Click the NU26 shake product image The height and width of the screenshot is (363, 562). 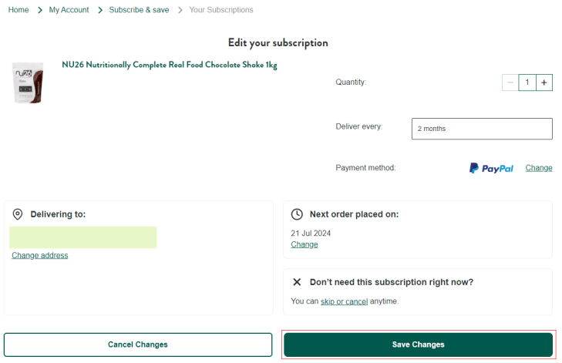(28, 82)
